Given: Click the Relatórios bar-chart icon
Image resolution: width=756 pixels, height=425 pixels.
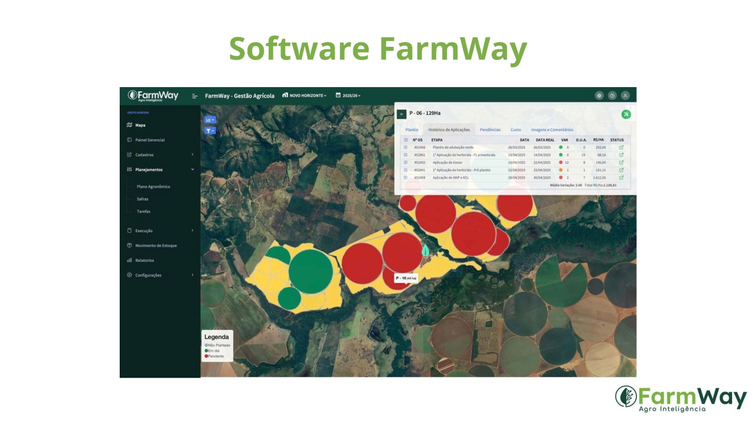Looking at the screenshot, I should point(129,261).
